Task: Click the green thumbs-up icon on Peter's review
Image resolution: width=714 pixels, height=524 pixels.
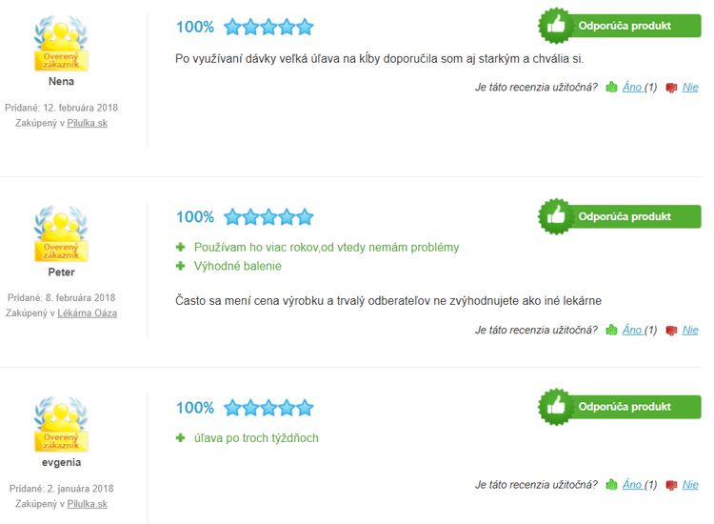Action: tap(611, 330)
